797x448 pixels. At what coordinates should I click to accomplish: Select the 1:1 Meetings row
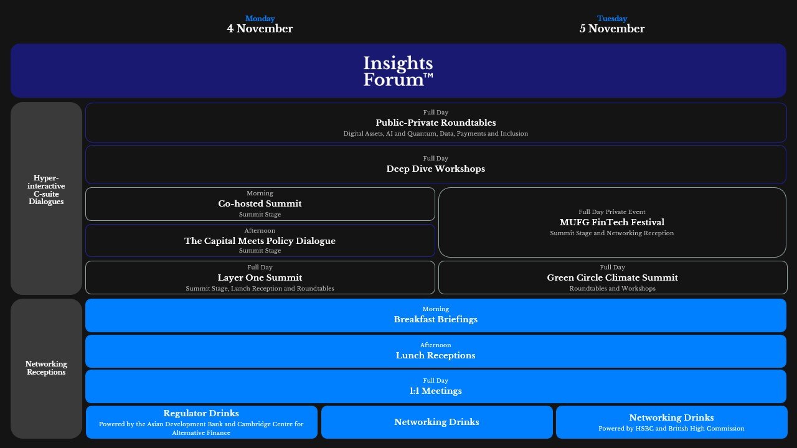436,386
